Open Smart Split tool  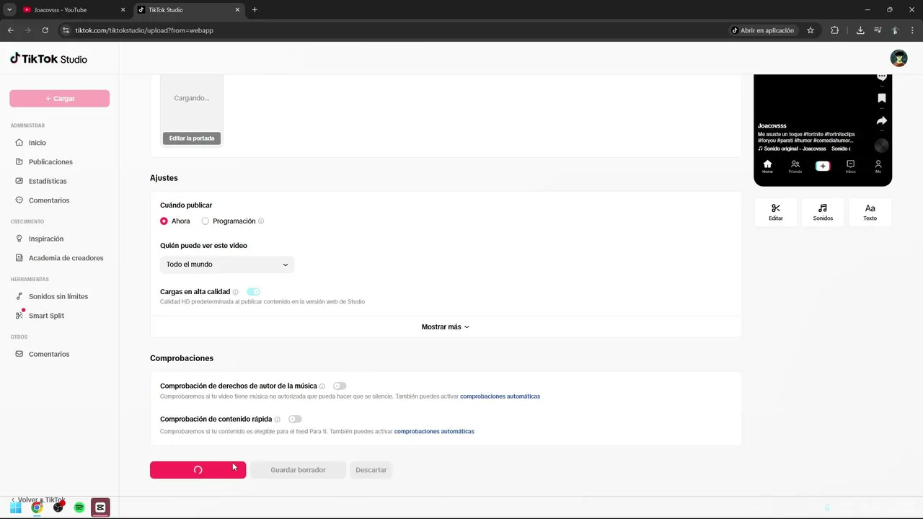46,316
